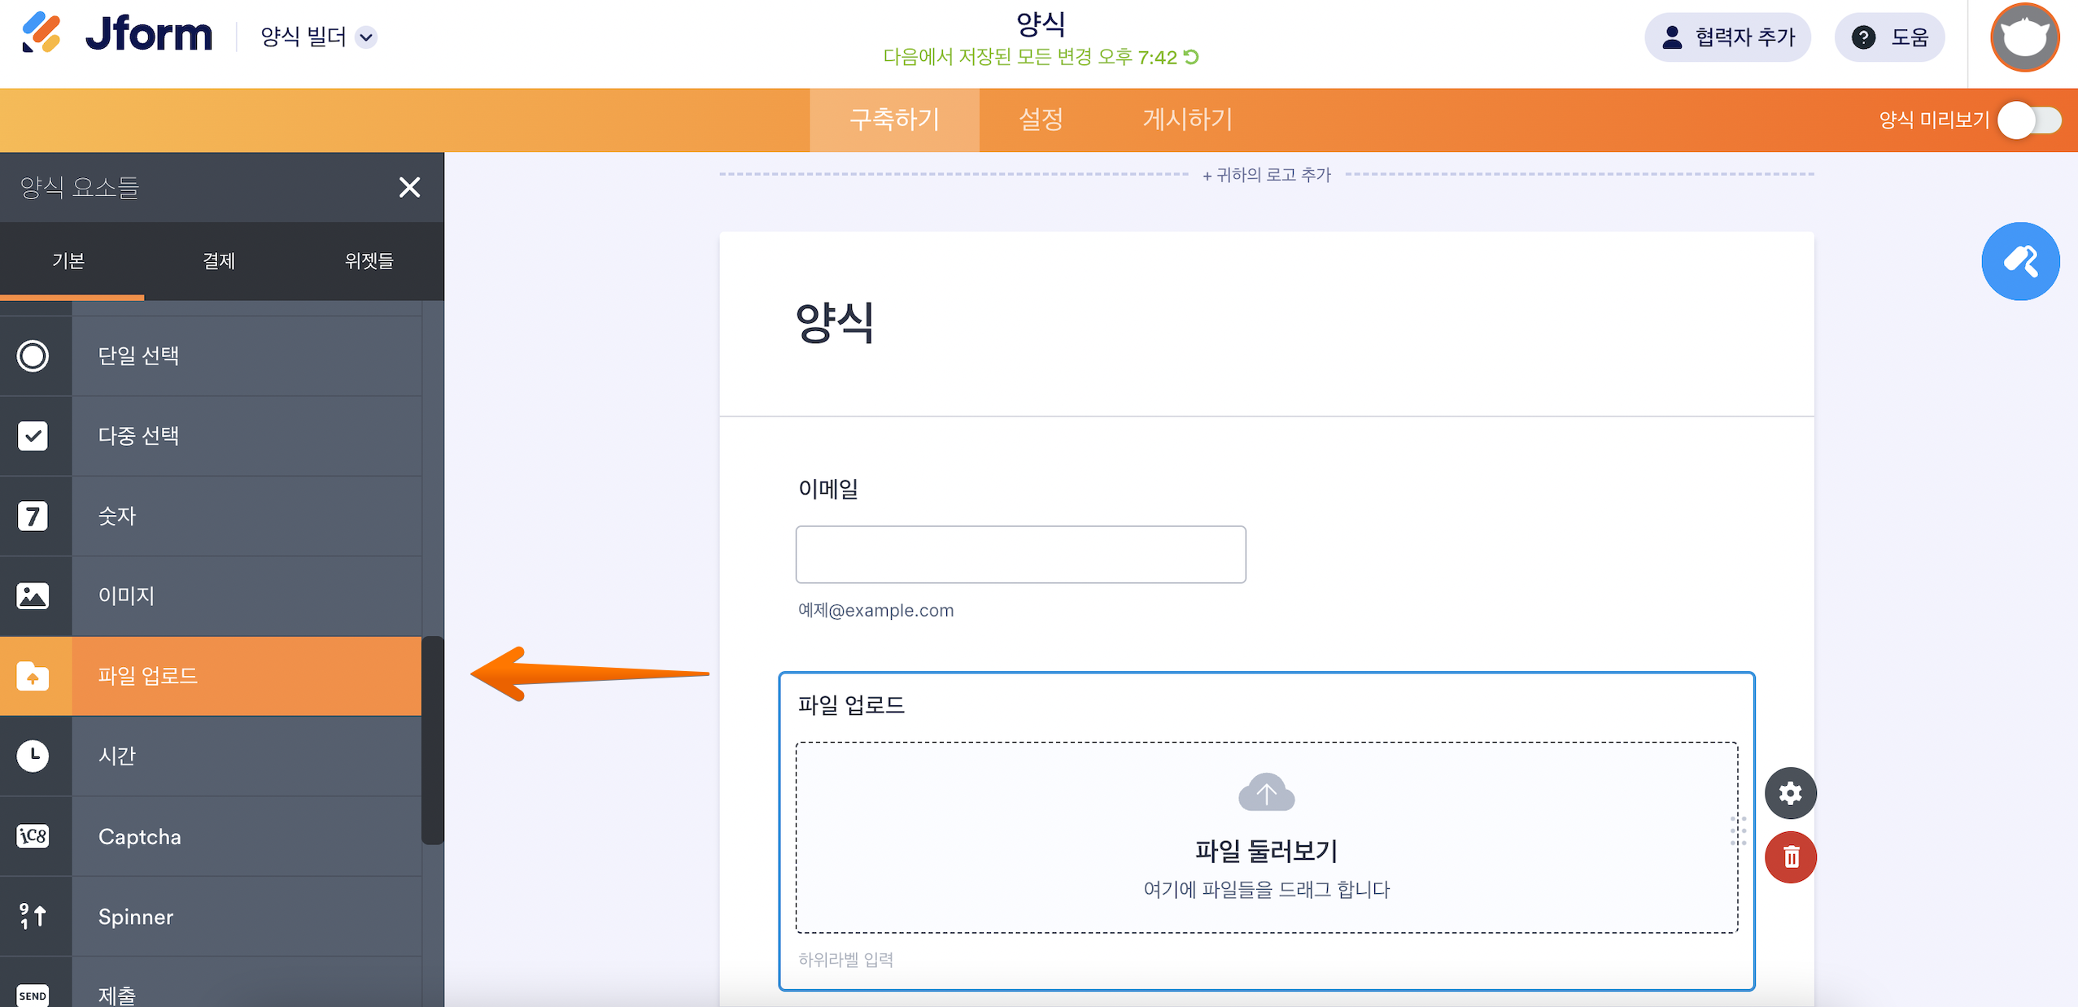Click the add your logo (귀하의 로고 추가) link
Image resolution: width=2078 pixels, height=1007 pixels.
pos(1267,175)
